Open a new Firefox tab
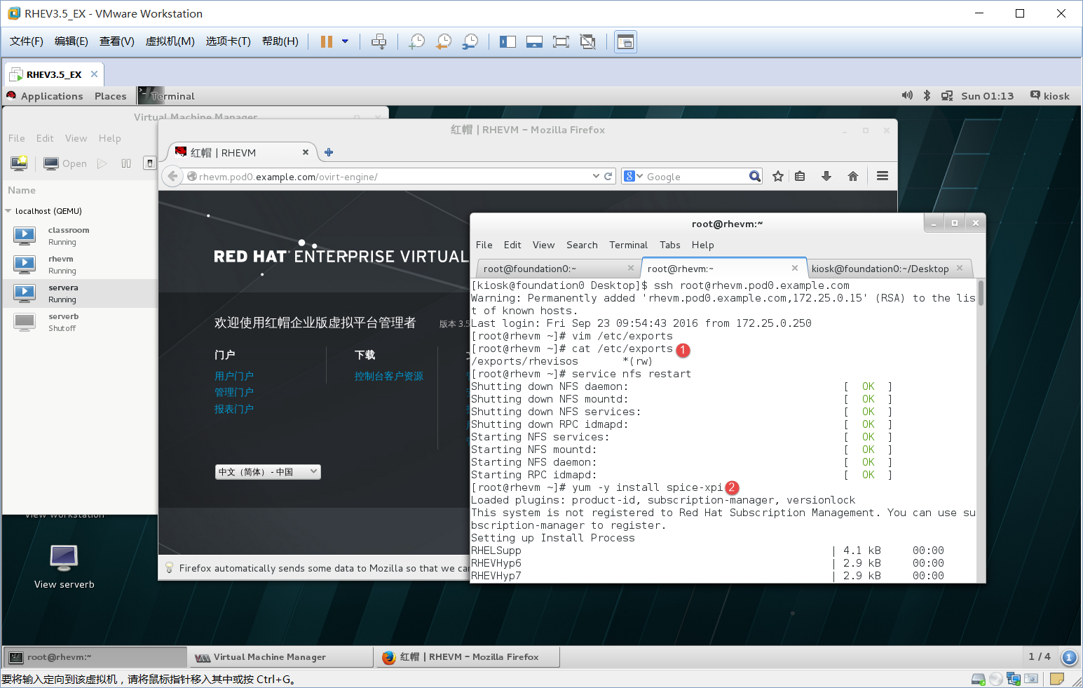 [x=329, y=152]
